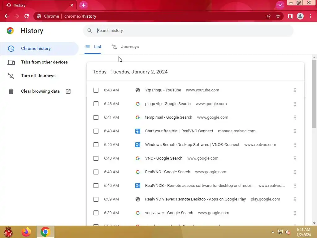Click the scrollbar down arrow
The height and width of the screenshot is (238, 317).
pos(314,223)
